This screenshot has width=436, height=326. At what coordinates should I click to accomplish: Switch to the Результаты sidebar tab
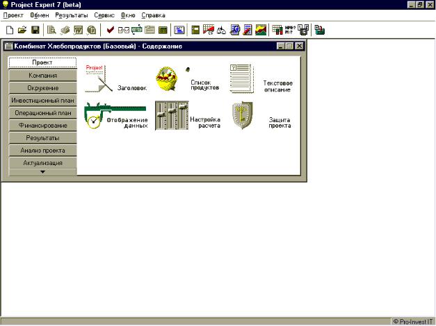[x=42, y=138]
